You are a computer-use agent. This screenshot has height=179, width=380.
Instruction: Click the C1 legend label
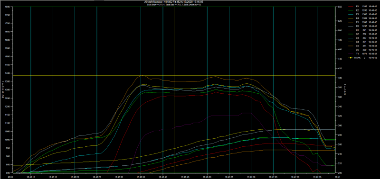pos(358,30)
